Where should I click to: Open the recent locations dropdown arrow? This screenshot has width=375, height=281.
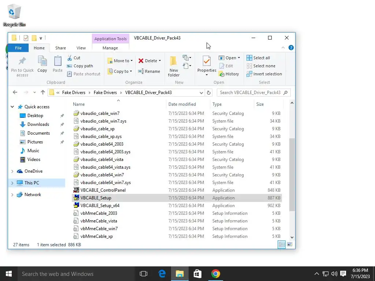pos(34,92)
